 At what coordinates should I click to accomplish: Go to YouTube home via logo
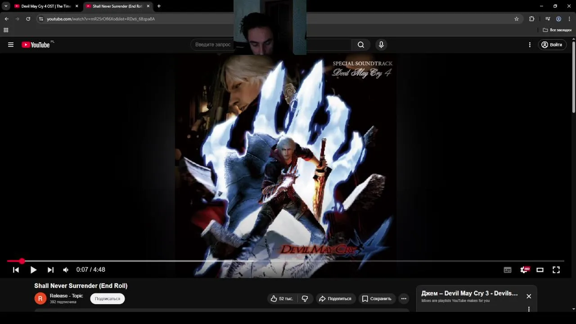36,45
